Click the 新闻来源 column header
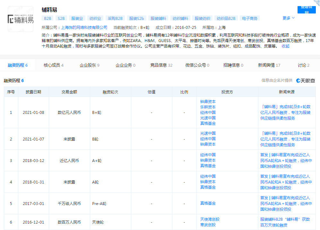Viewport: 320px width, 230px height. (x=287, y=92)
